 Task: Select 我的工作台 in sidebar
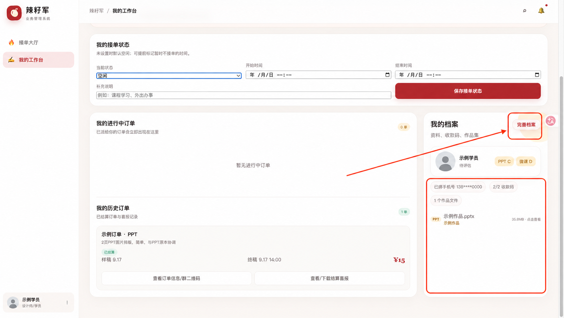[39, 60]
